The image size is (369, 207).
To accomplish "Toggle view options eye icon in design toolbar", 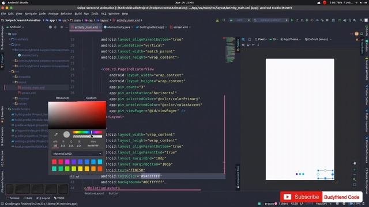I will 243,45.
